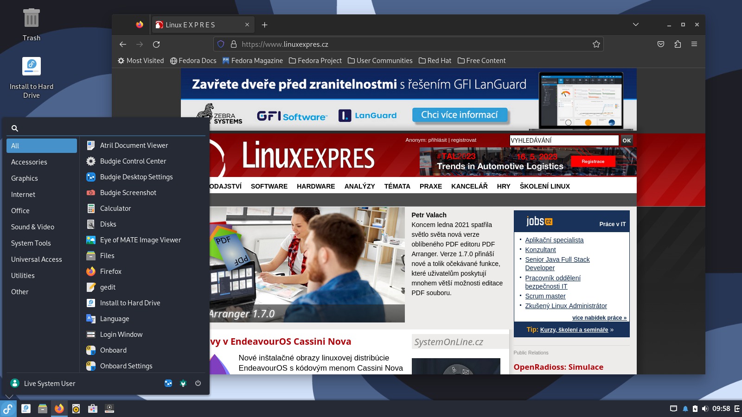Click the PDF Arranger article thumbnail
This screenshot has height=417, width=742.
click(x=307, y=265)
